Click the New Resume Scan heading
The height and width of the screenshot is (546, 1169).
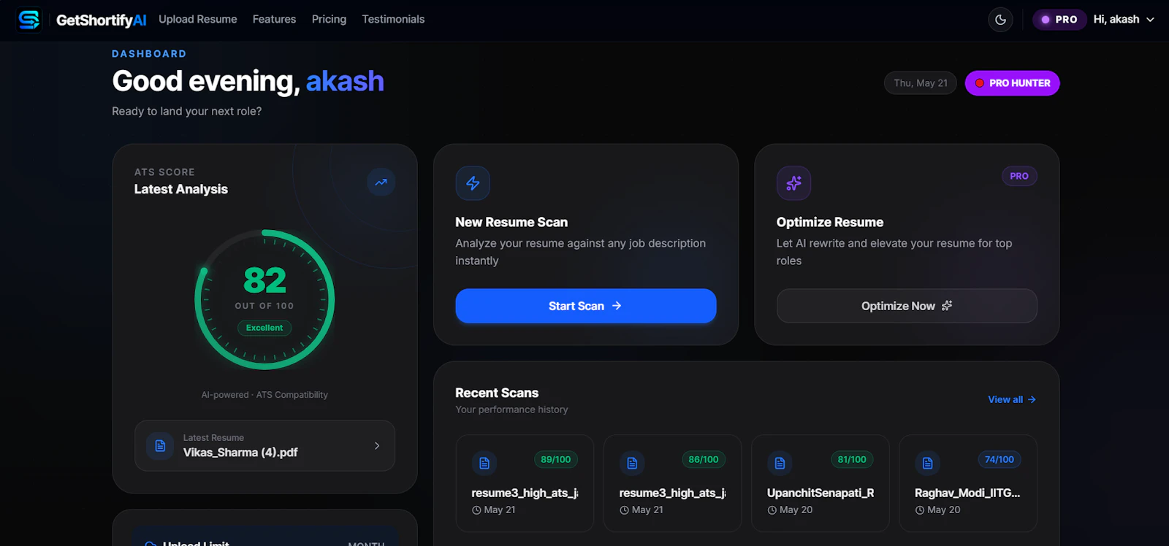pos(511,222)
